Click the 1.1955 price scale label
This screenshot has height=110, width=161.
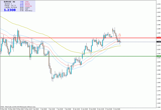click(x=159, y=74)
